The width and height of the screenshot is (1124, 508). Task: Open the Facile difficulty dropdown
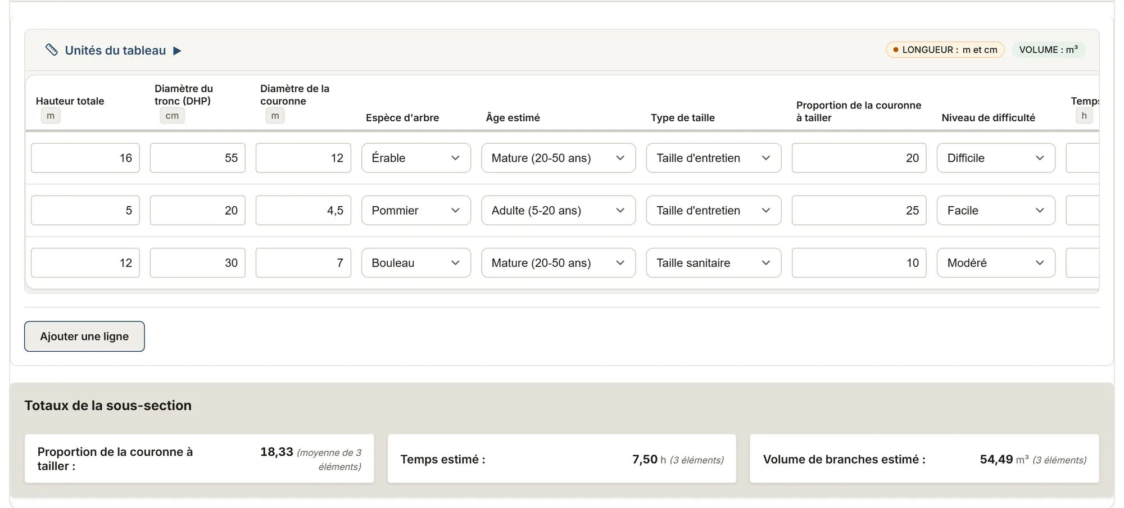coord(996,211)
